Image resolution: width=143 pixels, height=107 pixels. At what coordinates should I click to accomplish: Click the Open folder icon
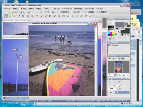click(9, 12)
